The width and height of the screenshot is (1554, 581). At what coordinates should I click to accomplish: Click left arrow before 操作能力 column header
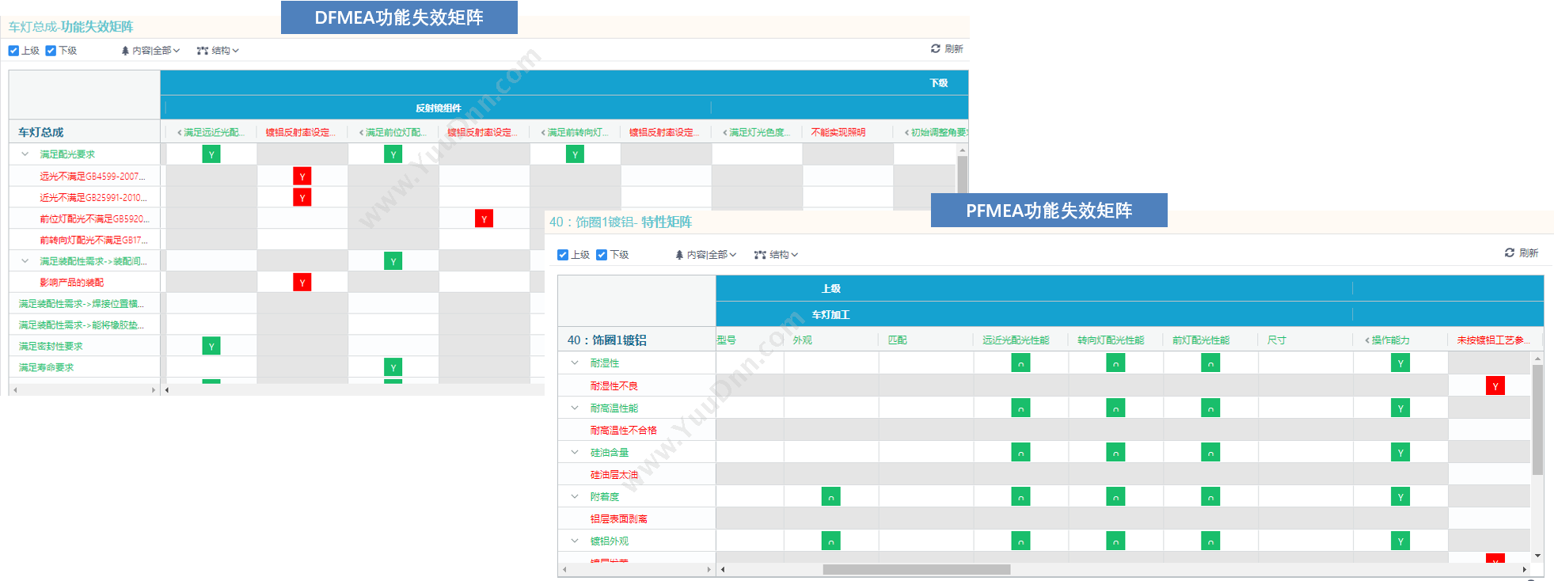tap(1367, 340)
